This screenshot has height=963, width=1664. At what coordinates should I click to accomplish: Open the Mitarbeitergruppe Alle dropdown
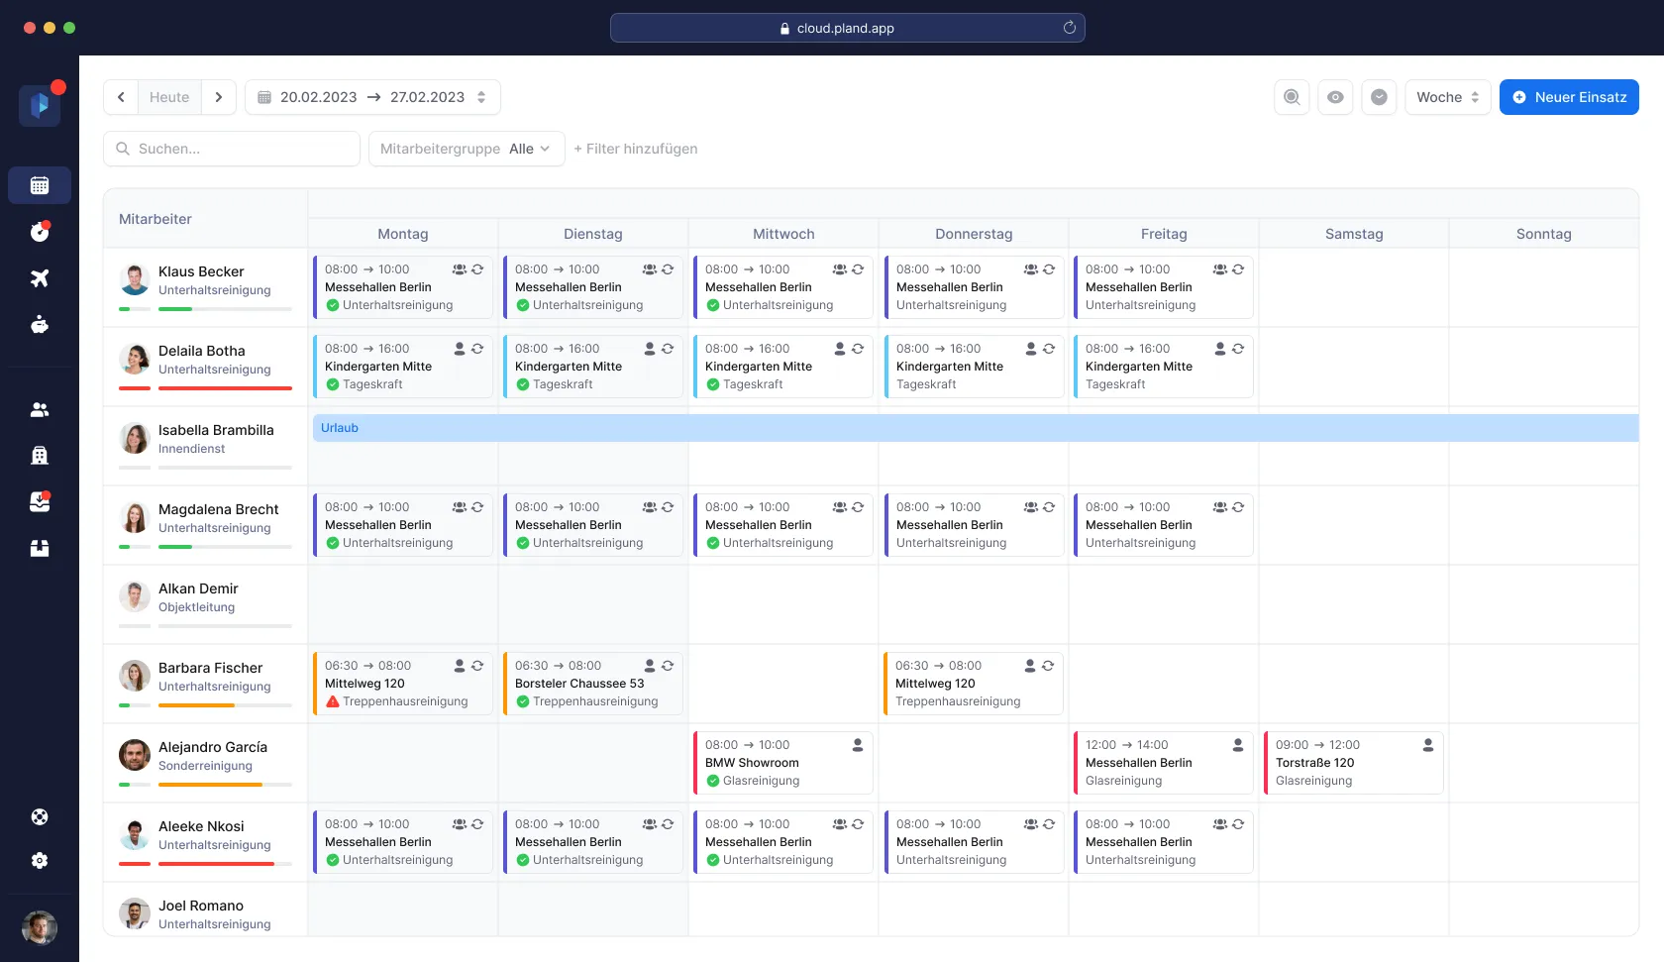(467, 149)
